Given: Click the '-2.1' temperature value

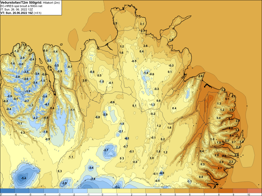Looking at the screenshot, I should pyautogui.click(x=121, y=131).
